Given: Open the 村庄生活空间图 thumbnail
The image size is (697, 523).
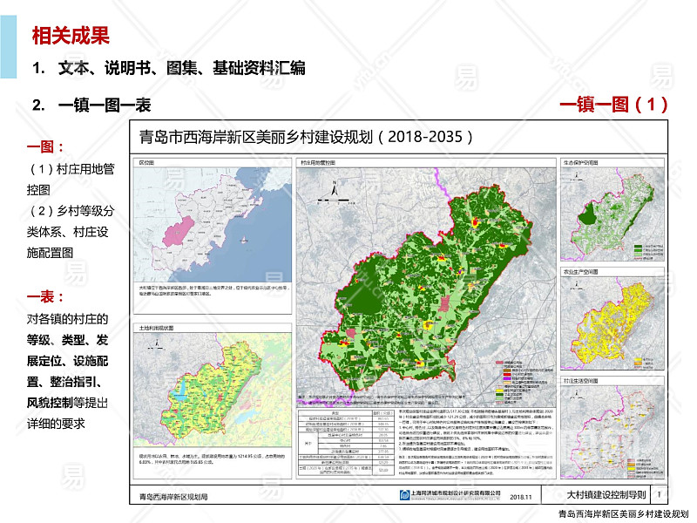Looking at the screenshot, I should pos(612,431).
